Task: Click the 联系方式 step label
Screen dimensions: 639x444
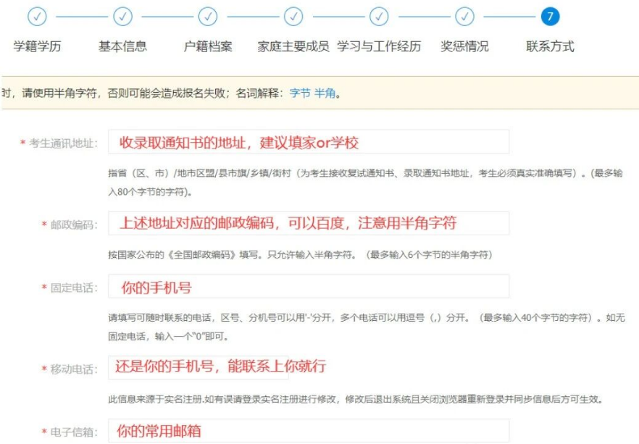Action: pyautogui.click(x=550, y=46)
